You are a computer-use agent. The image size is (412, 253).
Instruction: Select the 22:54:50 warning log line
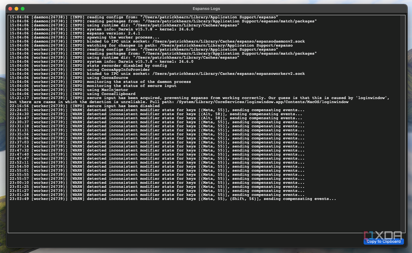coord(157,166)
